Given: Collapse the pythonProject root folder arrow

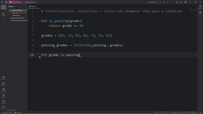Looking at the screenshot, I should click(10, 10).
